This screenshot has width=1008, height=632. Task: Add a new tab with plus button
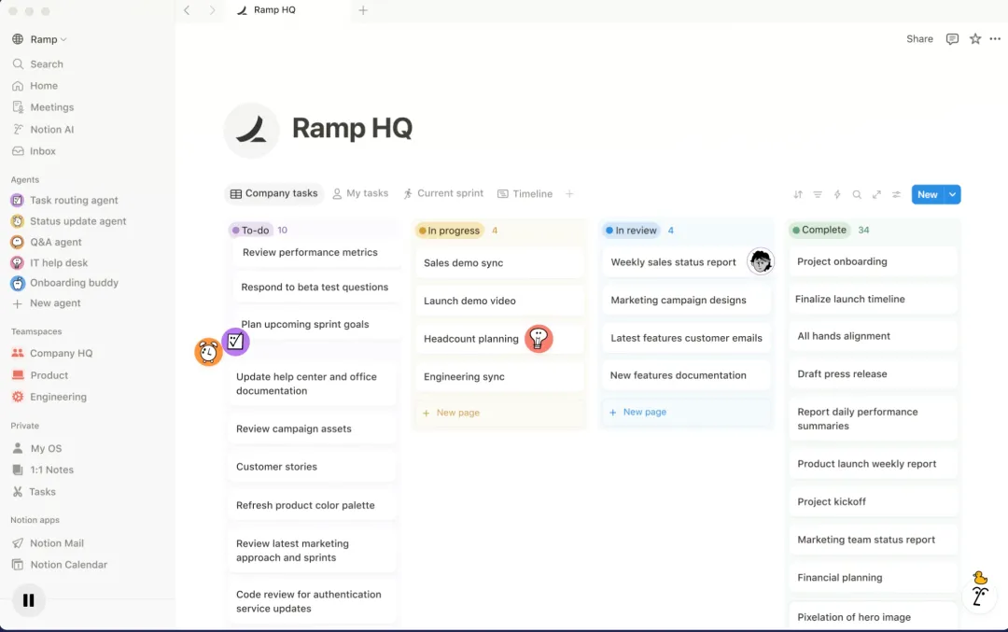363,10
